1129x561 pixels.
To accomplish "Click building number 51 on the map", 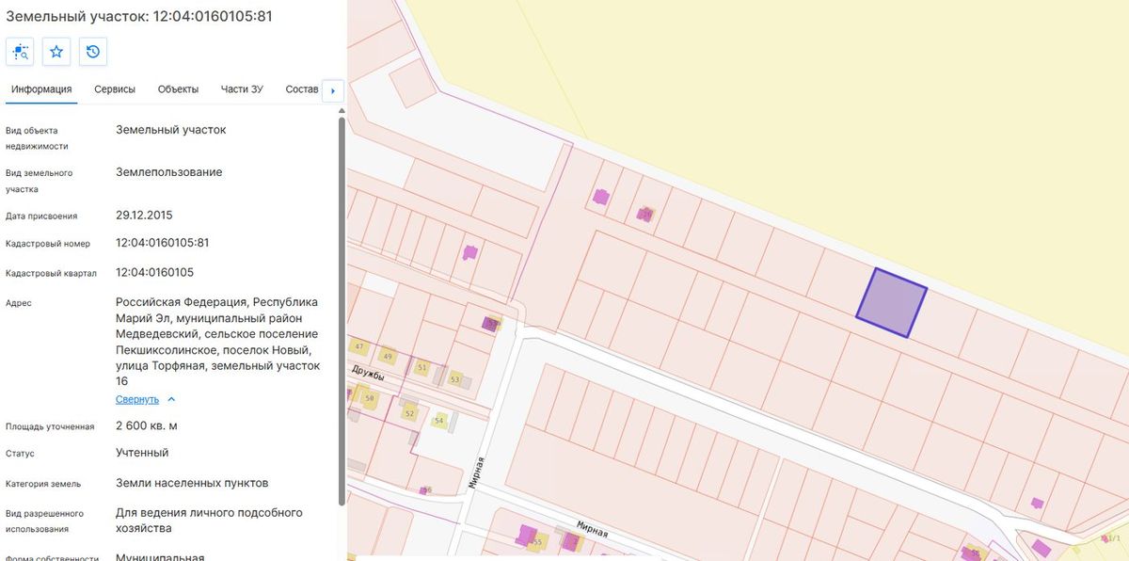I will [x=422, y=367].
